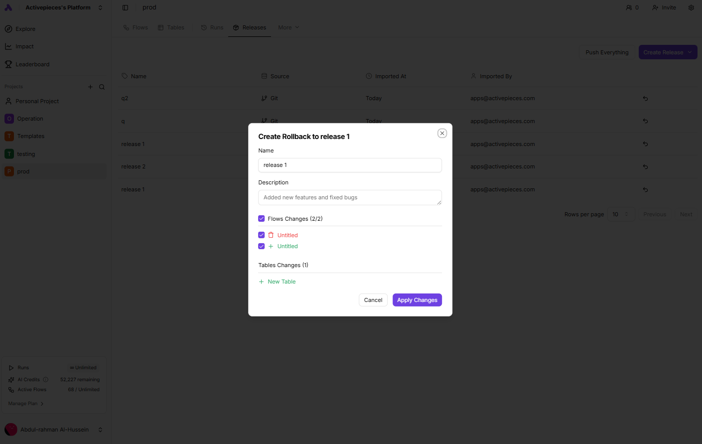
Task: Expand the Create Release dropdown
Action: click(x=690, y=52)
